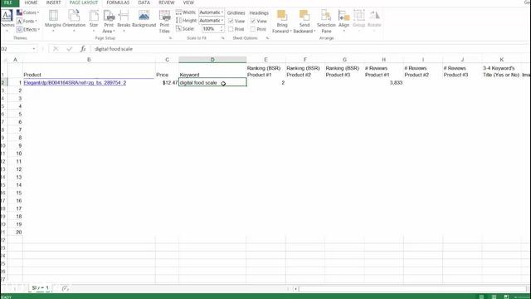
Task: Click the active sheet tab
Action: [x=41, y=288]
